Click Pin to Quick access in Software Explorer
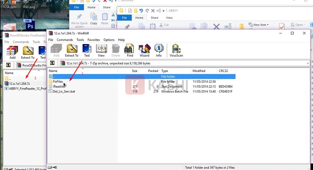Screen dimensions: 313x170 click(x=79, y=21)
